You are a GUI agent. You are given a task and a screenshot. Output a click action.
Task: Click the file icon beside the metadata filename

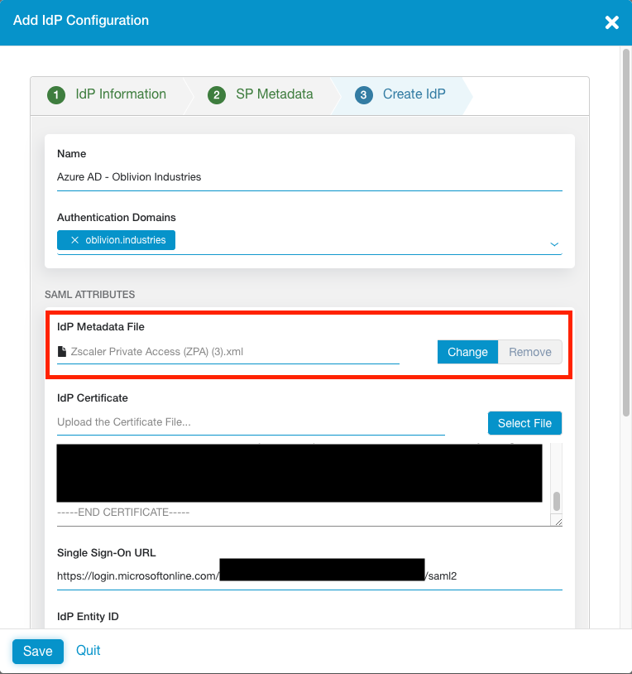click(62, 352)
